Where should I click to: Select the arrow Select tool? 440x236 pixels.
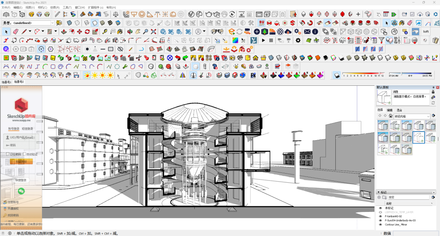pos(6,32)
